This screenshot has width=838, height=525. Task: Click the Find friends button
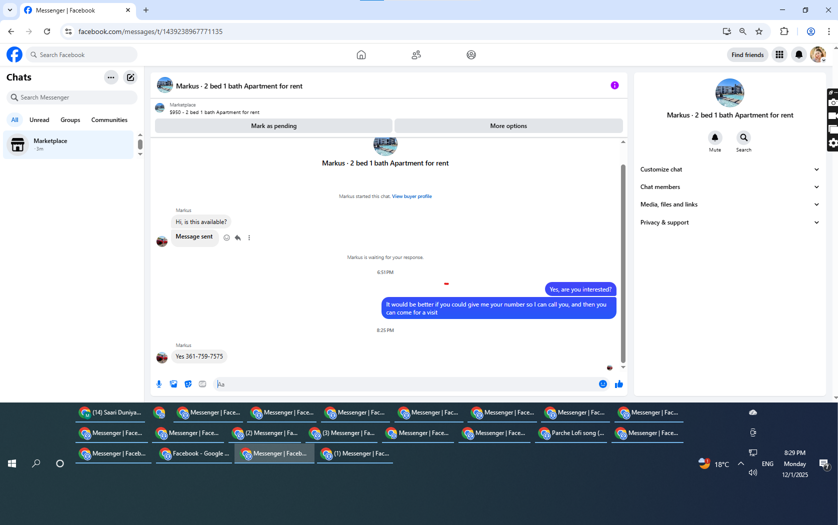pyautogui.click(x=747, y=55)
